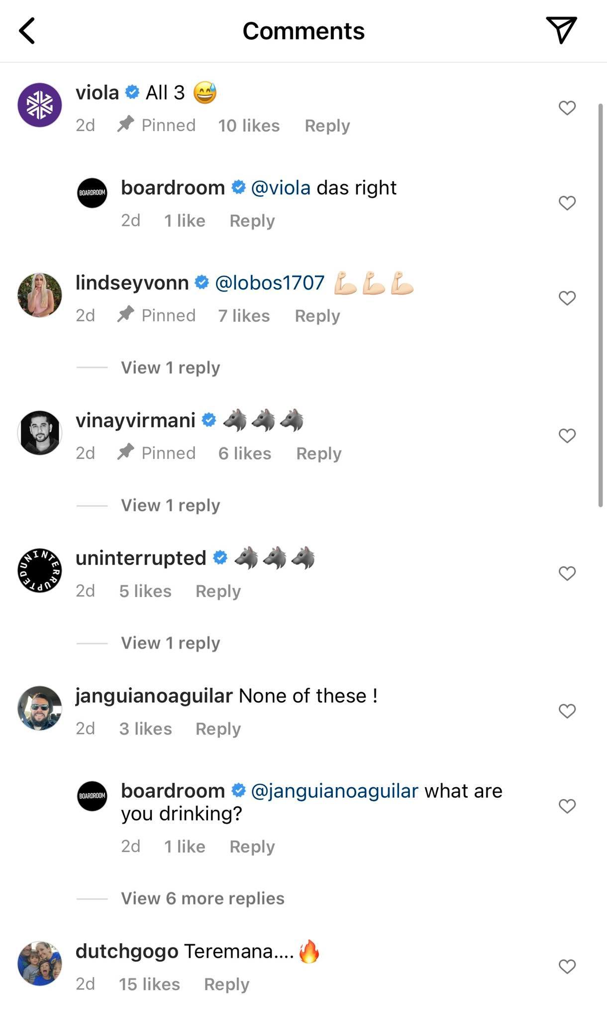
Task: View the '10 likes' on viola's comment
Action: point(249,126)
